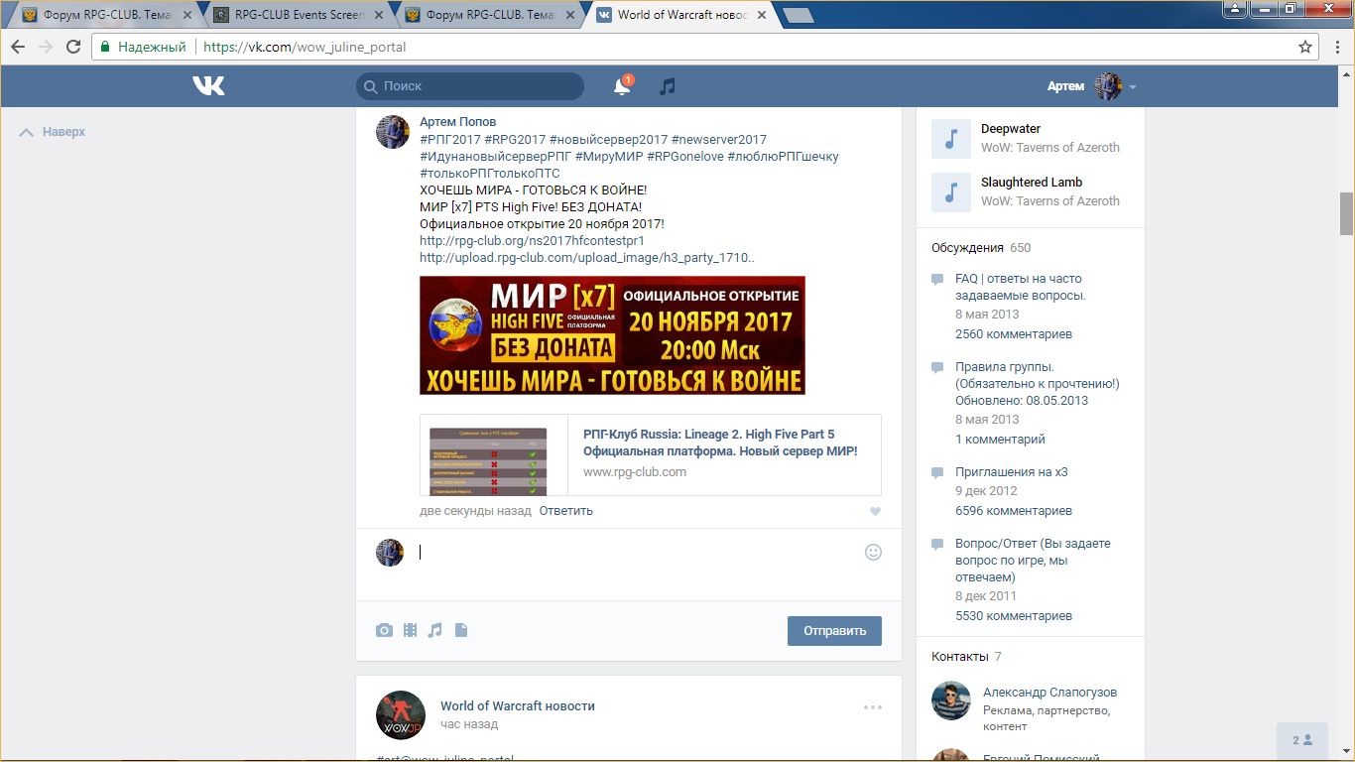
Task: Open the notifications bell
Action: click(x=622, y=86)
